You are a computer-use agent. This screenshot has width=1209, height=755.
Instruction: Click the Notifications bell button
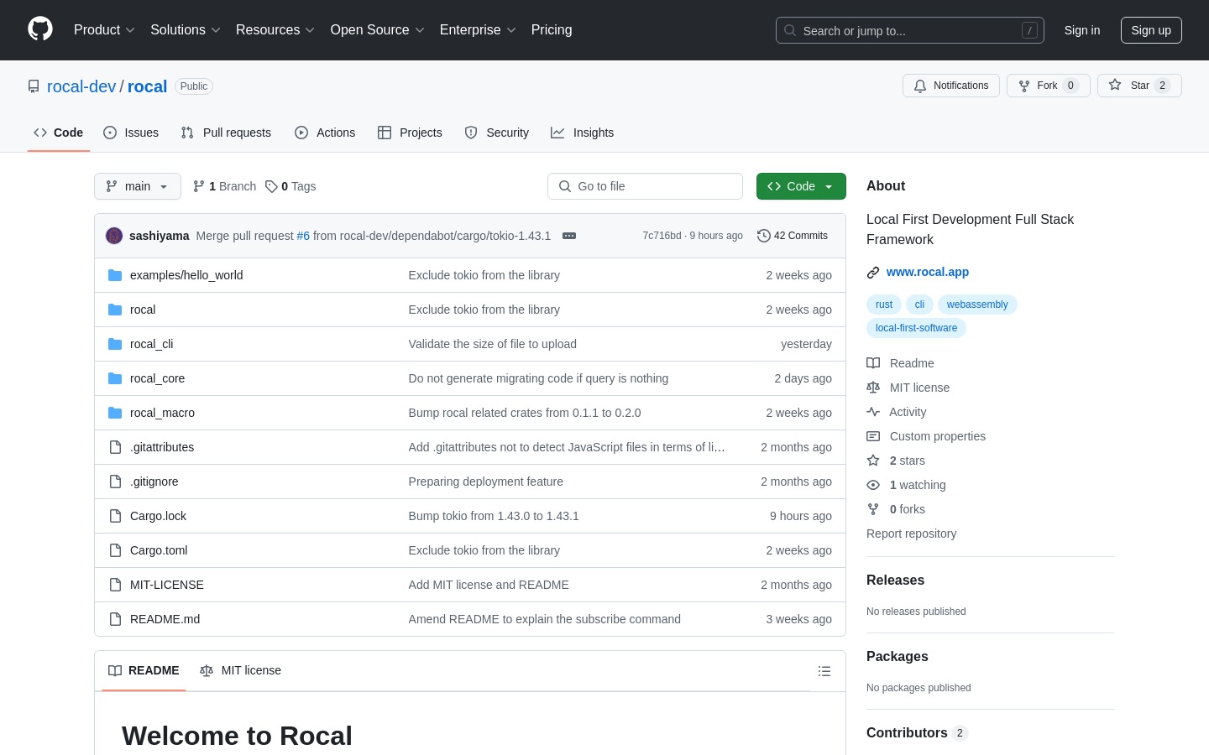point(951,86)
